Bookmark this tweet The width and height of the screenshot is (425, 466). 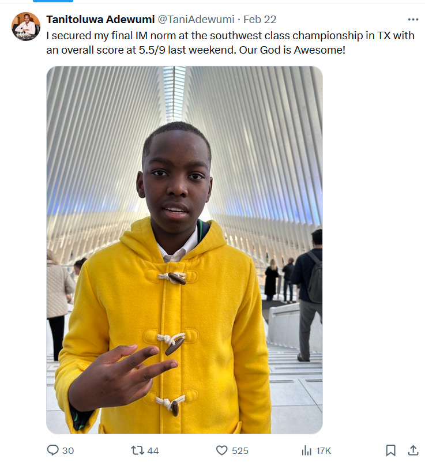(x=390, y=450)
